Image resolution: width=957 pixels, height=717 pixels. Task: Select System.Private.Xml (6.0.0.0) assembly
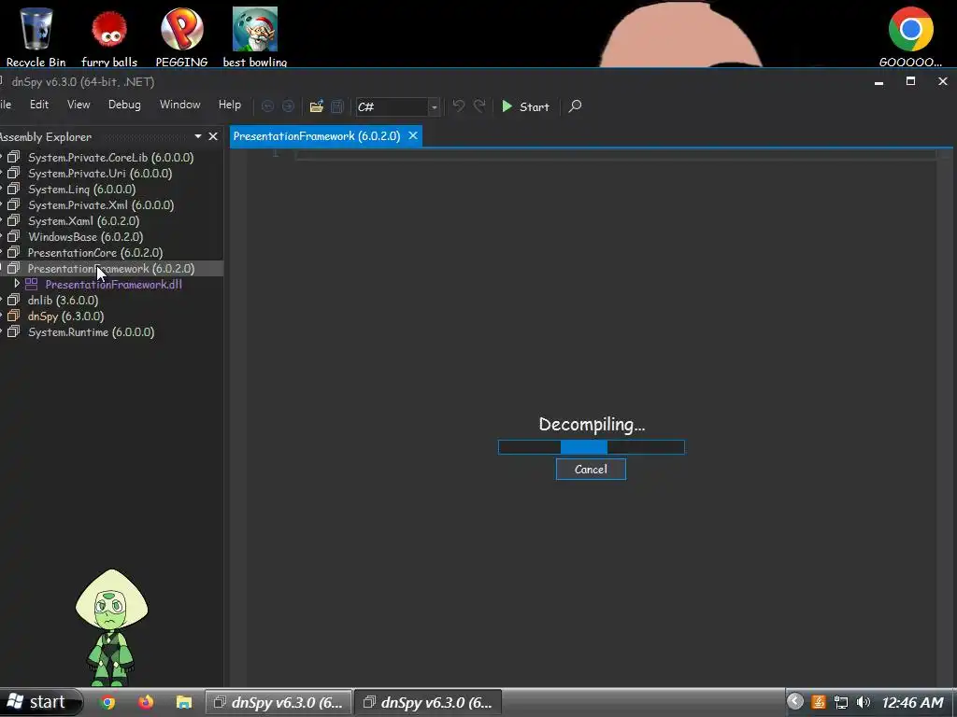(101, 204)
